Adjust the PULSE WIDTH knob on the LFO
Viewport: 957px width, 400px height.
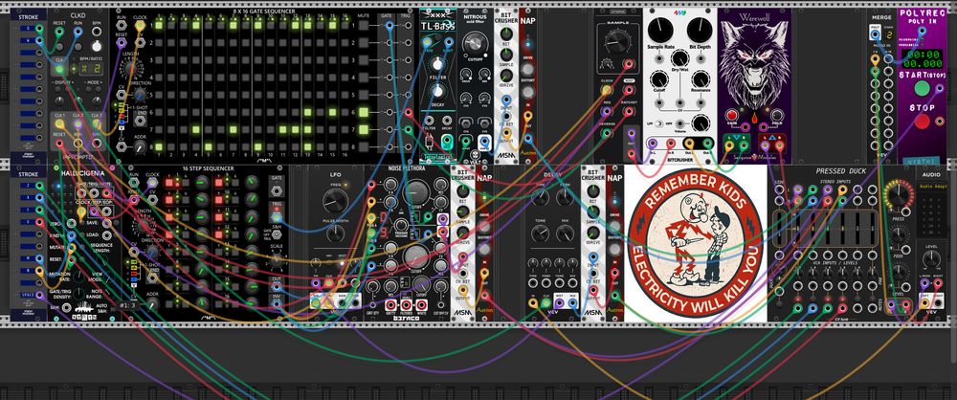tap(335, 233)
